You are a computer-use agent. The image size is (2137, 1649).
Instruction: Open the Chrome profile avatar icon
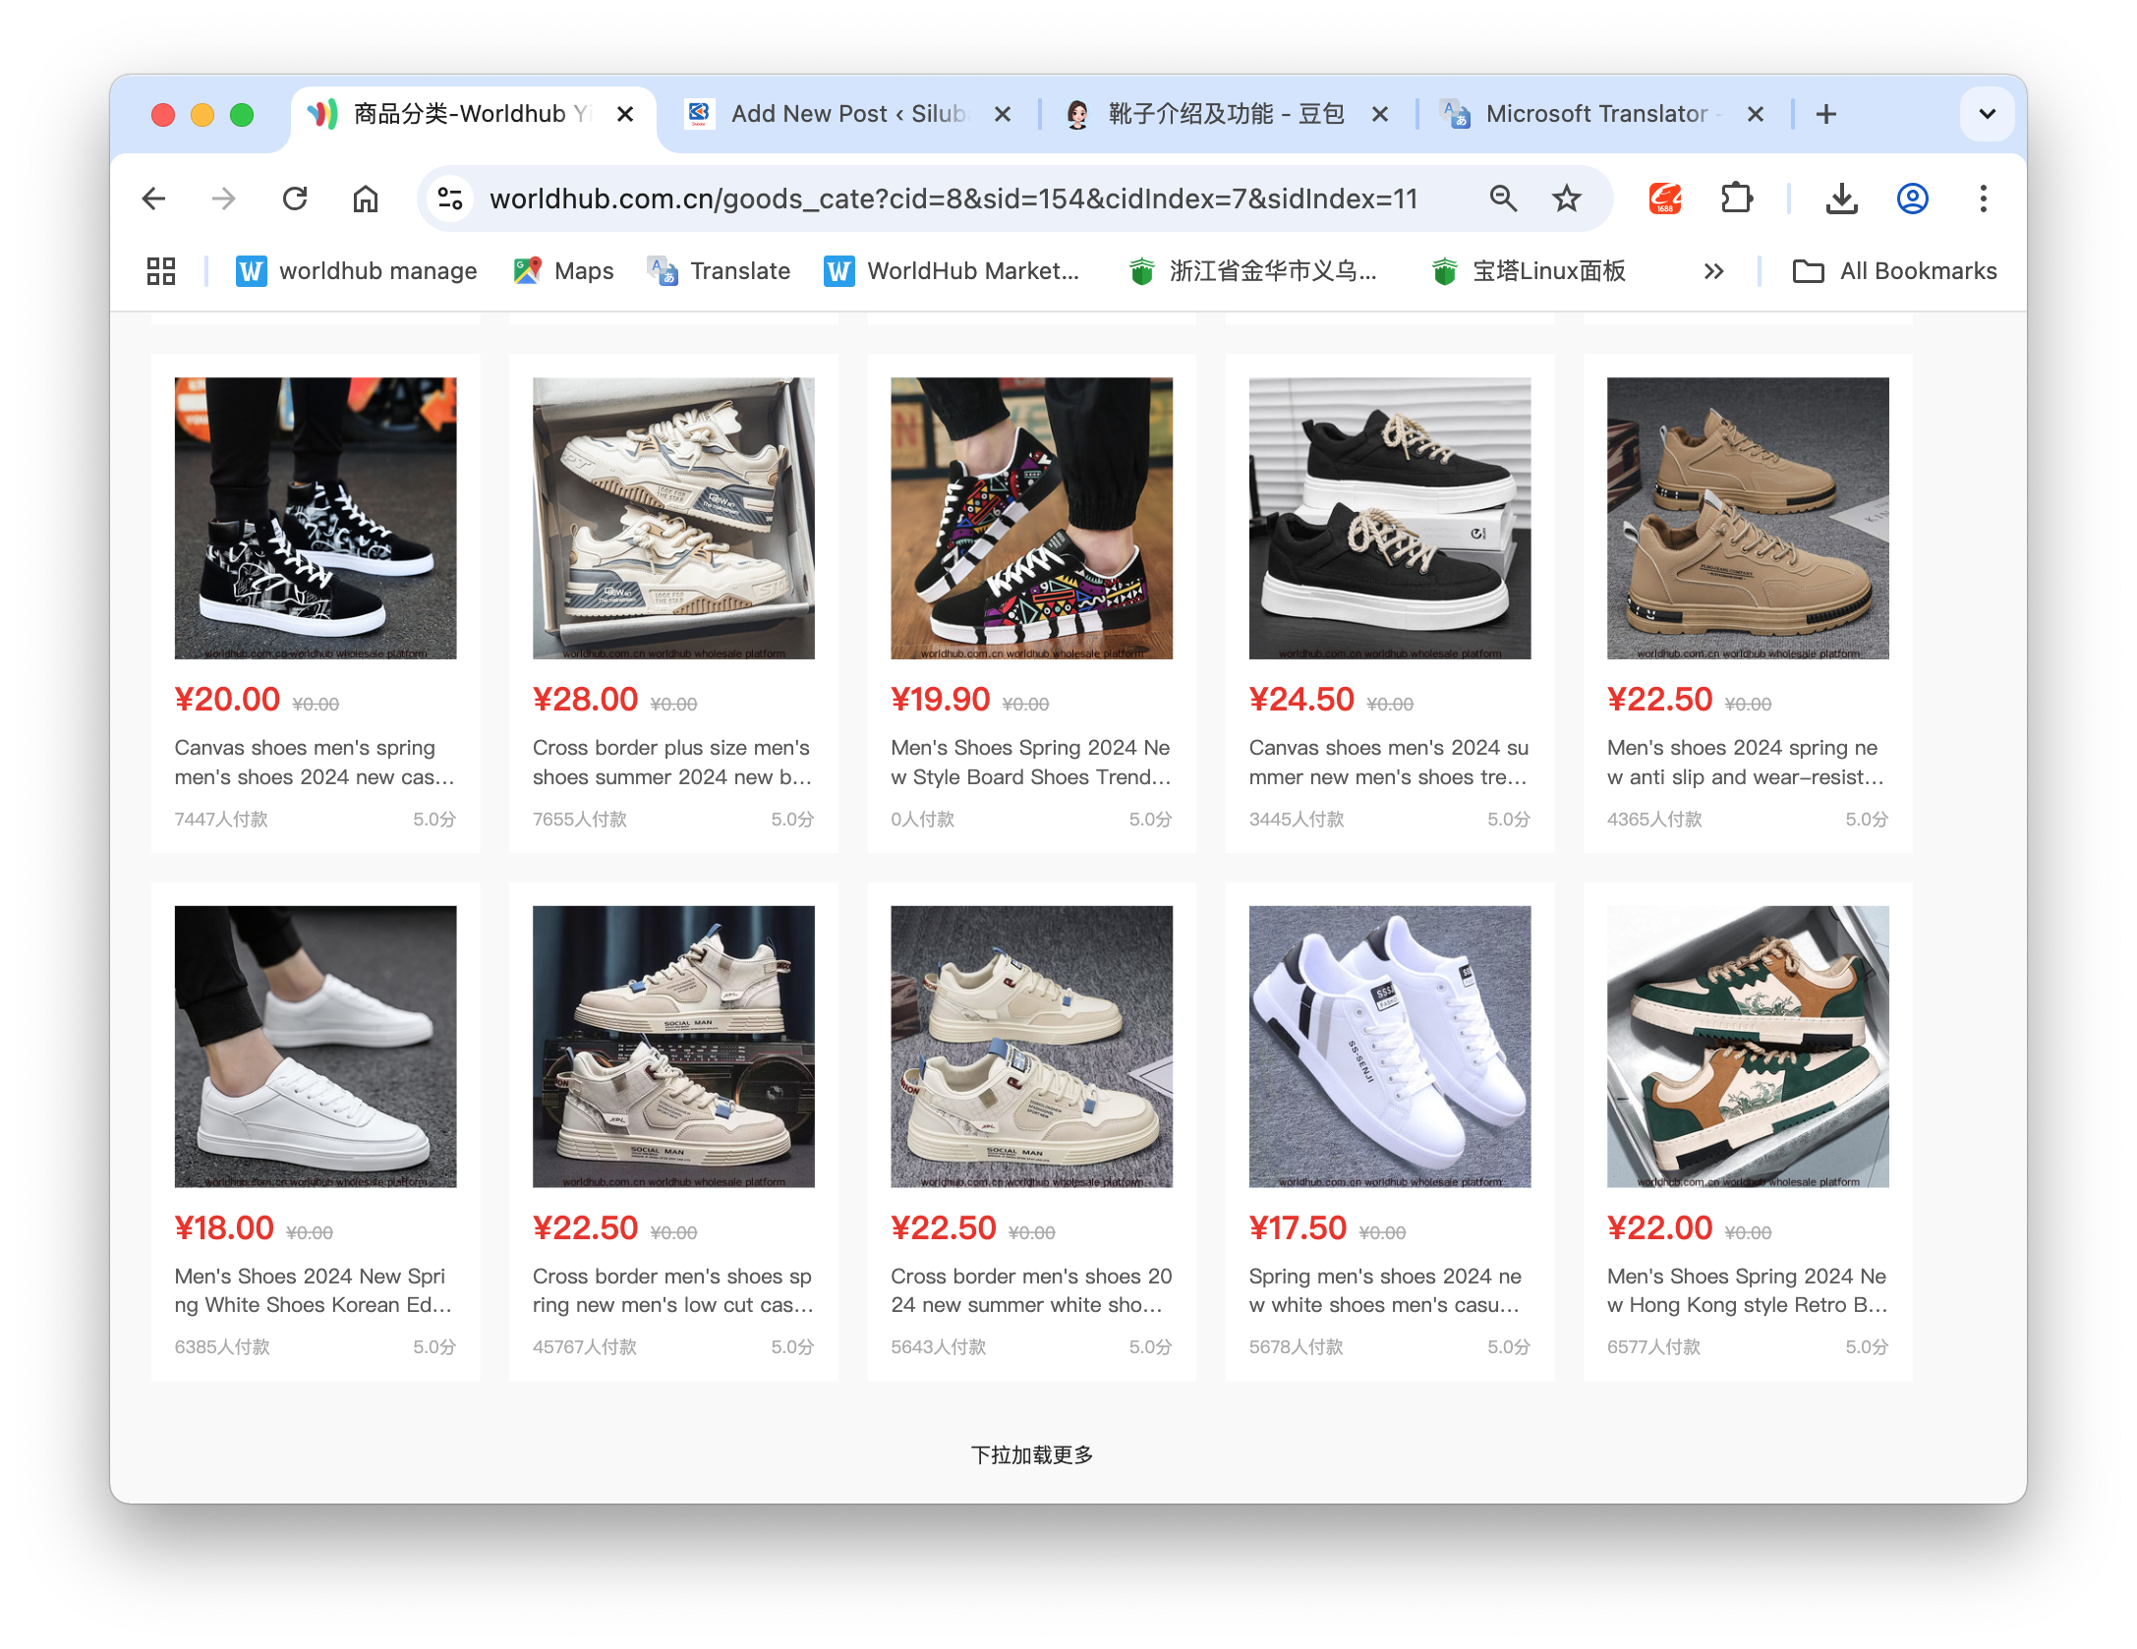point(1912,199)
